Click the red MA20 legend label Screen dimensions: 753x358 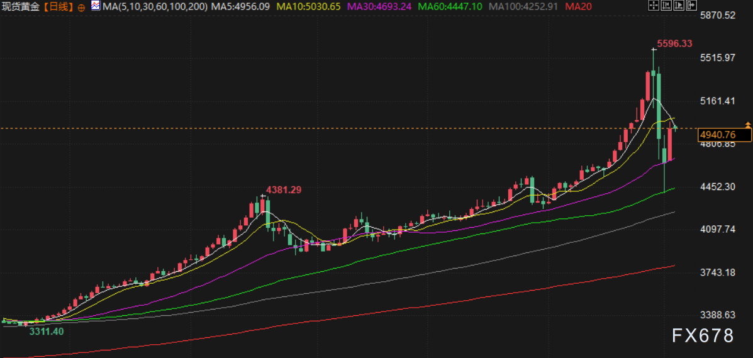577,7
